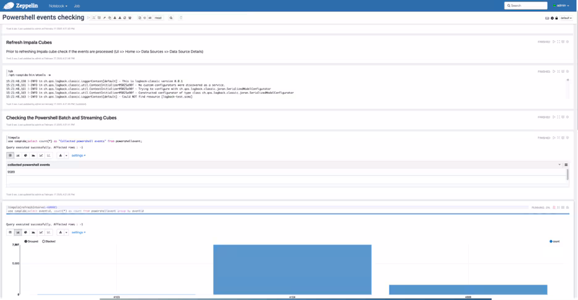
Task: Click the Head revision button
Action: tap(158, 18)
